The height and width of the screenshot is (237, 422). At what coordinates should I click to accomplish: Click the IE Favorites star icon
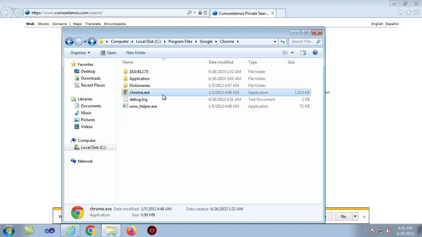409,13
